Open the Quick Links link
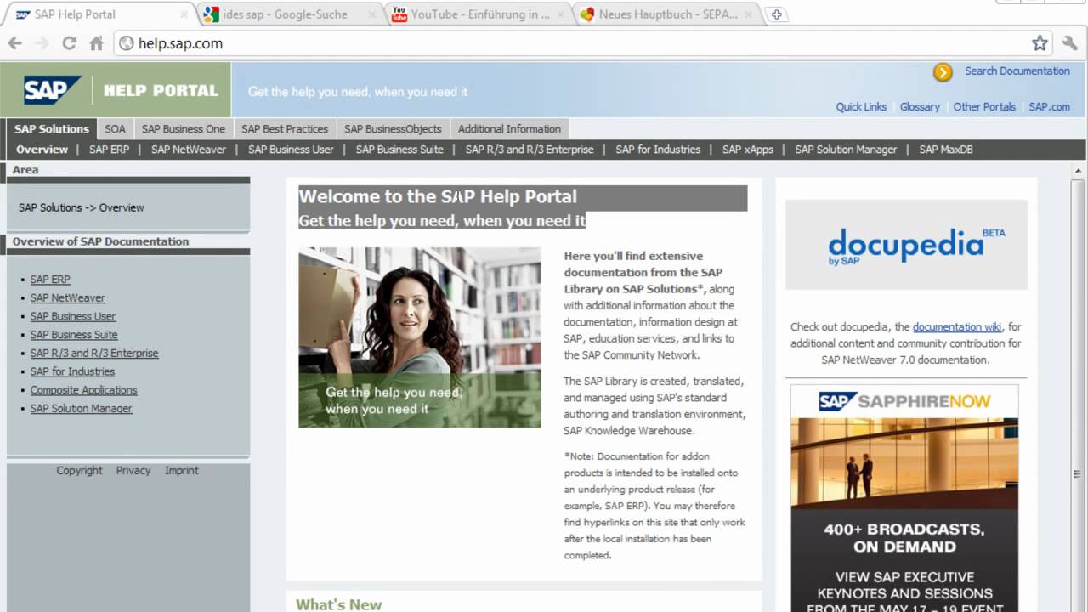 pyautogui.click(x=861, y=107)
